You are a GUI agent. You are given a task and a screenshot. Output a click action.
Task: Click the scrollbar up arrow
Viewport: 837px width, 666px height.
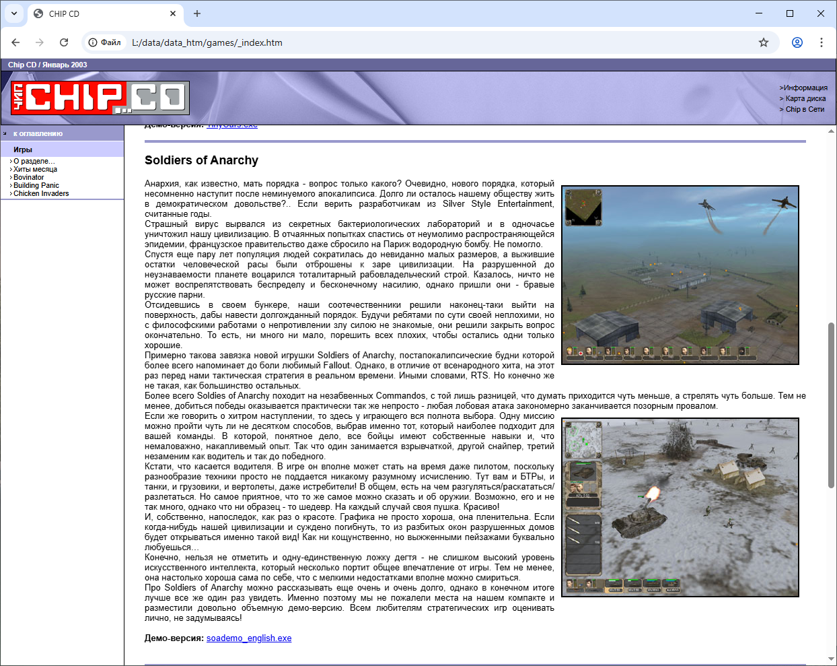click(x=831, y=131)
